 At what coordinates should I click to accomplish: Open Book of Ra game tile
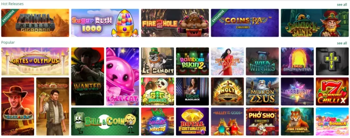18,106
